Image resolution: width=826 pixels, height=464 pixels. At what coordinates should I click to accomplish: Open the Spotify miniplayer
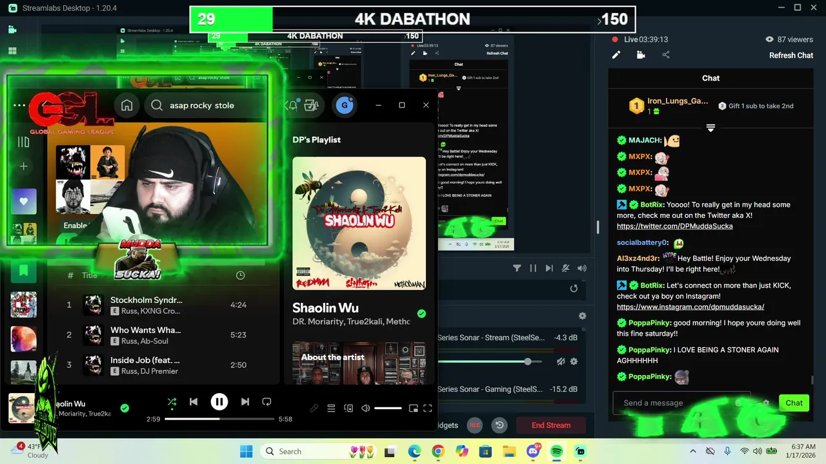(x=413, y=408)
